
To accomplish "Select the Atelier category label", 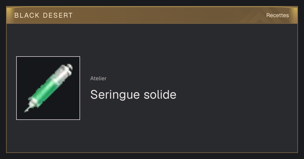I will tap(98, 78).
